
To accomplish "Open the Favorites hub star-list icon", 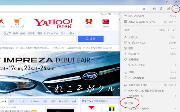I will point(154,9).
